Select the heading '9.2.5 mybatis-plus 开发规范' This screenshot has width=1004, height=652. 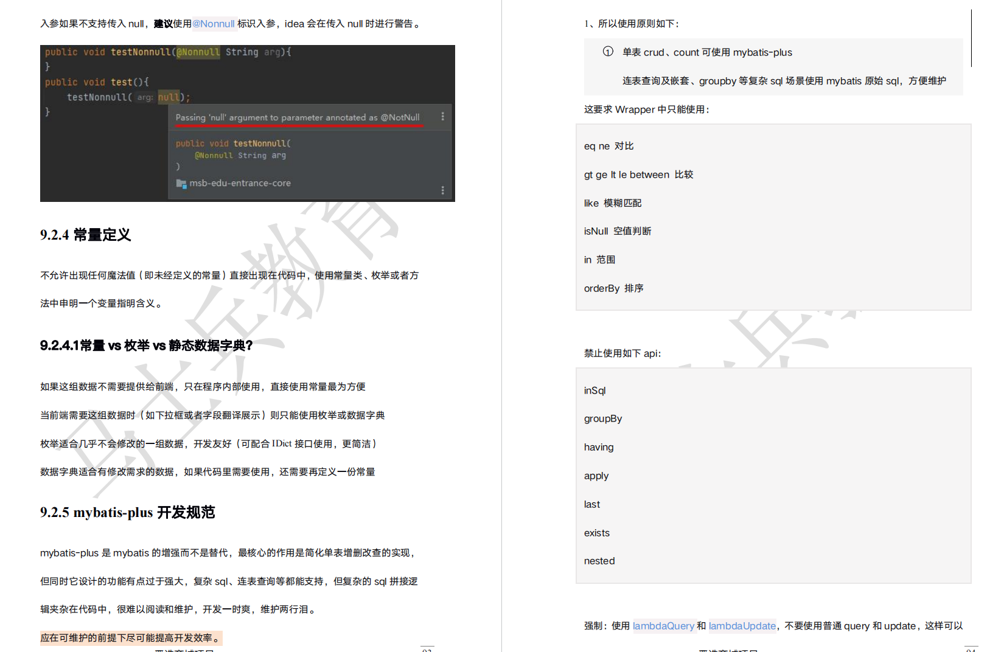coord(128,512)
